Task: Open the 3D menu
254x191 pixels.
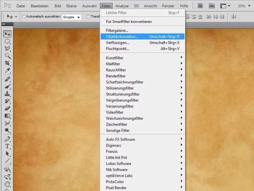Action: tap(137, 6)
